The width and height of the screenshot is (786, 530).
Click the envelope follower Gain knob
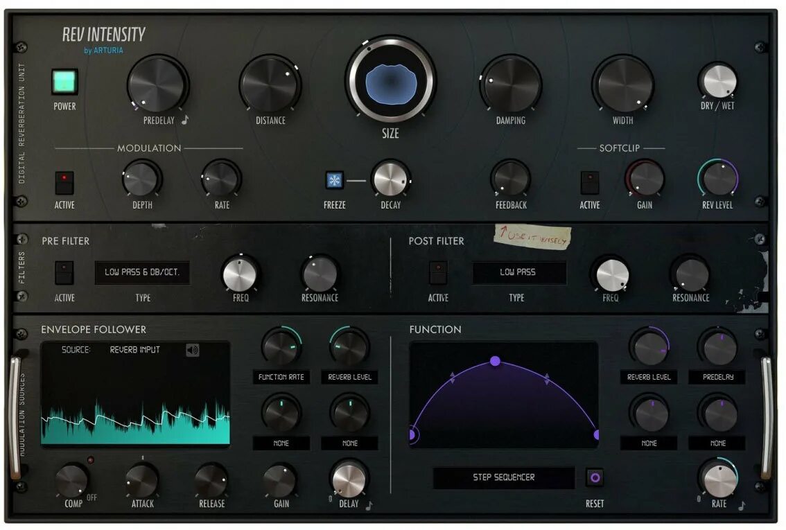[x=280, y=481]
